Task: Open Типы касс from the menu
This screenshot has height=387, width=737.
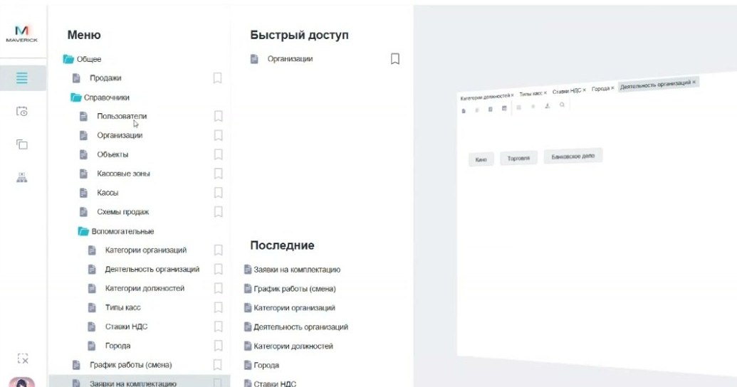Action: (x=122, y=307)
